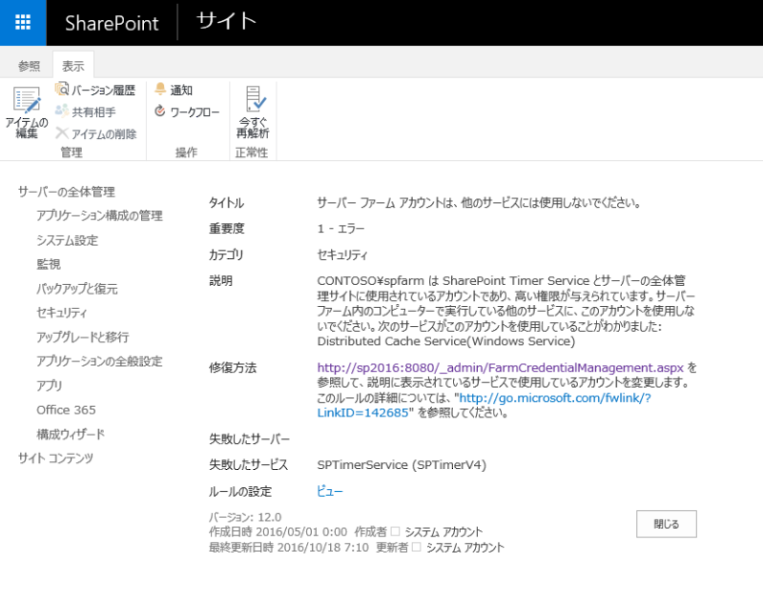Open the サイト link in header
Screen dimensions: 763x611
point(226,21)
